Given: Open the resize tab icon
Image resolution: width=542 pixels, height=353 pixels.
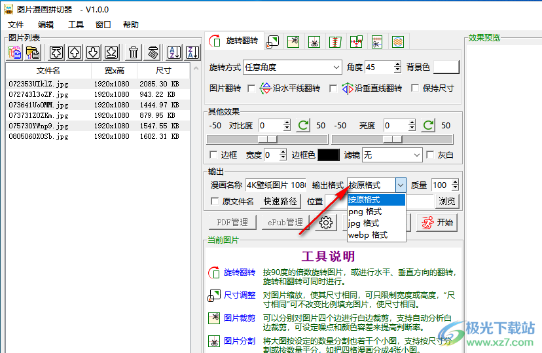Looking at the screenshot, I should point(272,42).
